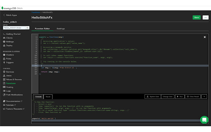
Task: Open the Logs page
Action: 7,91
